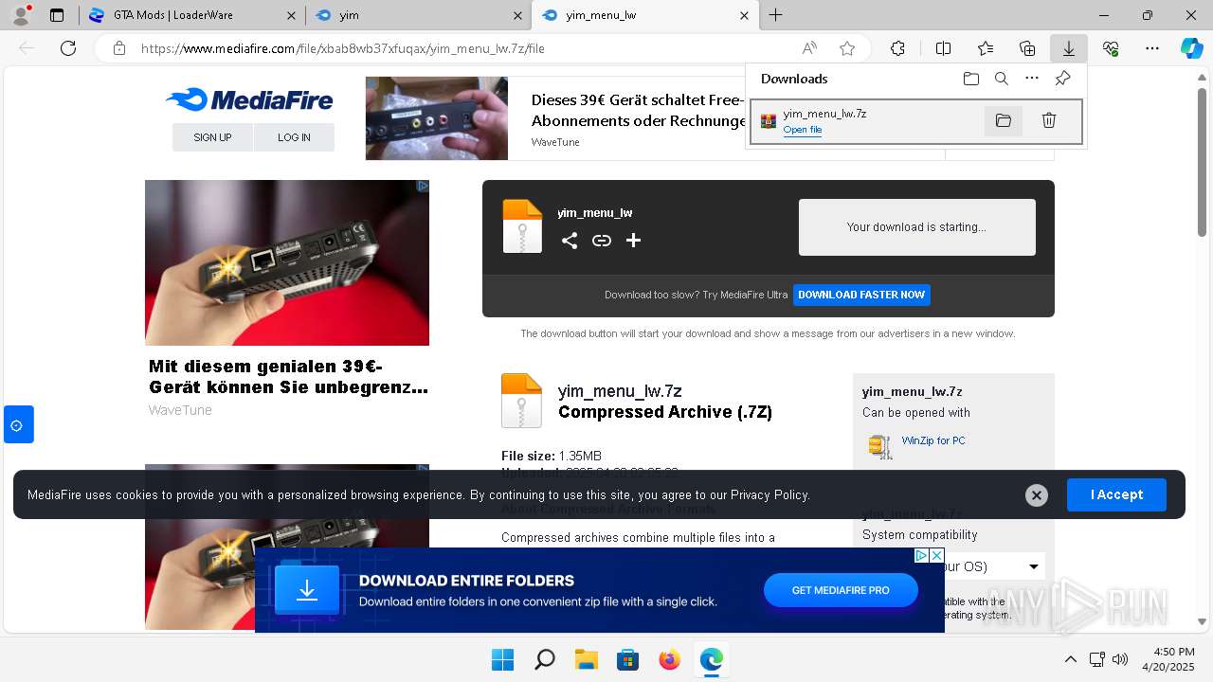1213x682 pixels.
Task: Close the GTA Mods tab
Action: pyautogui.click(x=290, y=15)
